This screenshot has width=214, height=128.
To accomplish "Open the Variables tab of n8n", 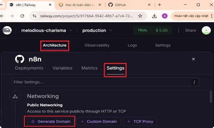I will (62, 68).
